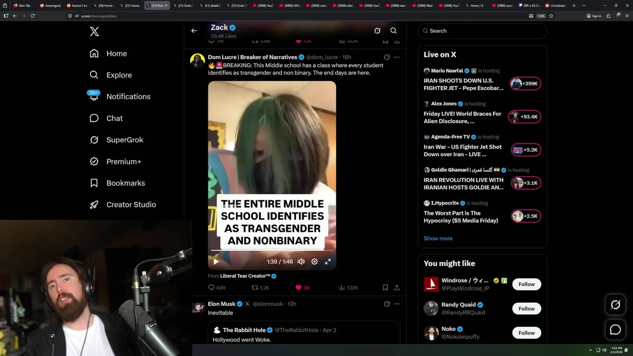The image size is (633, 356).
Task: Switch to New Tab browser tab
Action: (22, 5)
